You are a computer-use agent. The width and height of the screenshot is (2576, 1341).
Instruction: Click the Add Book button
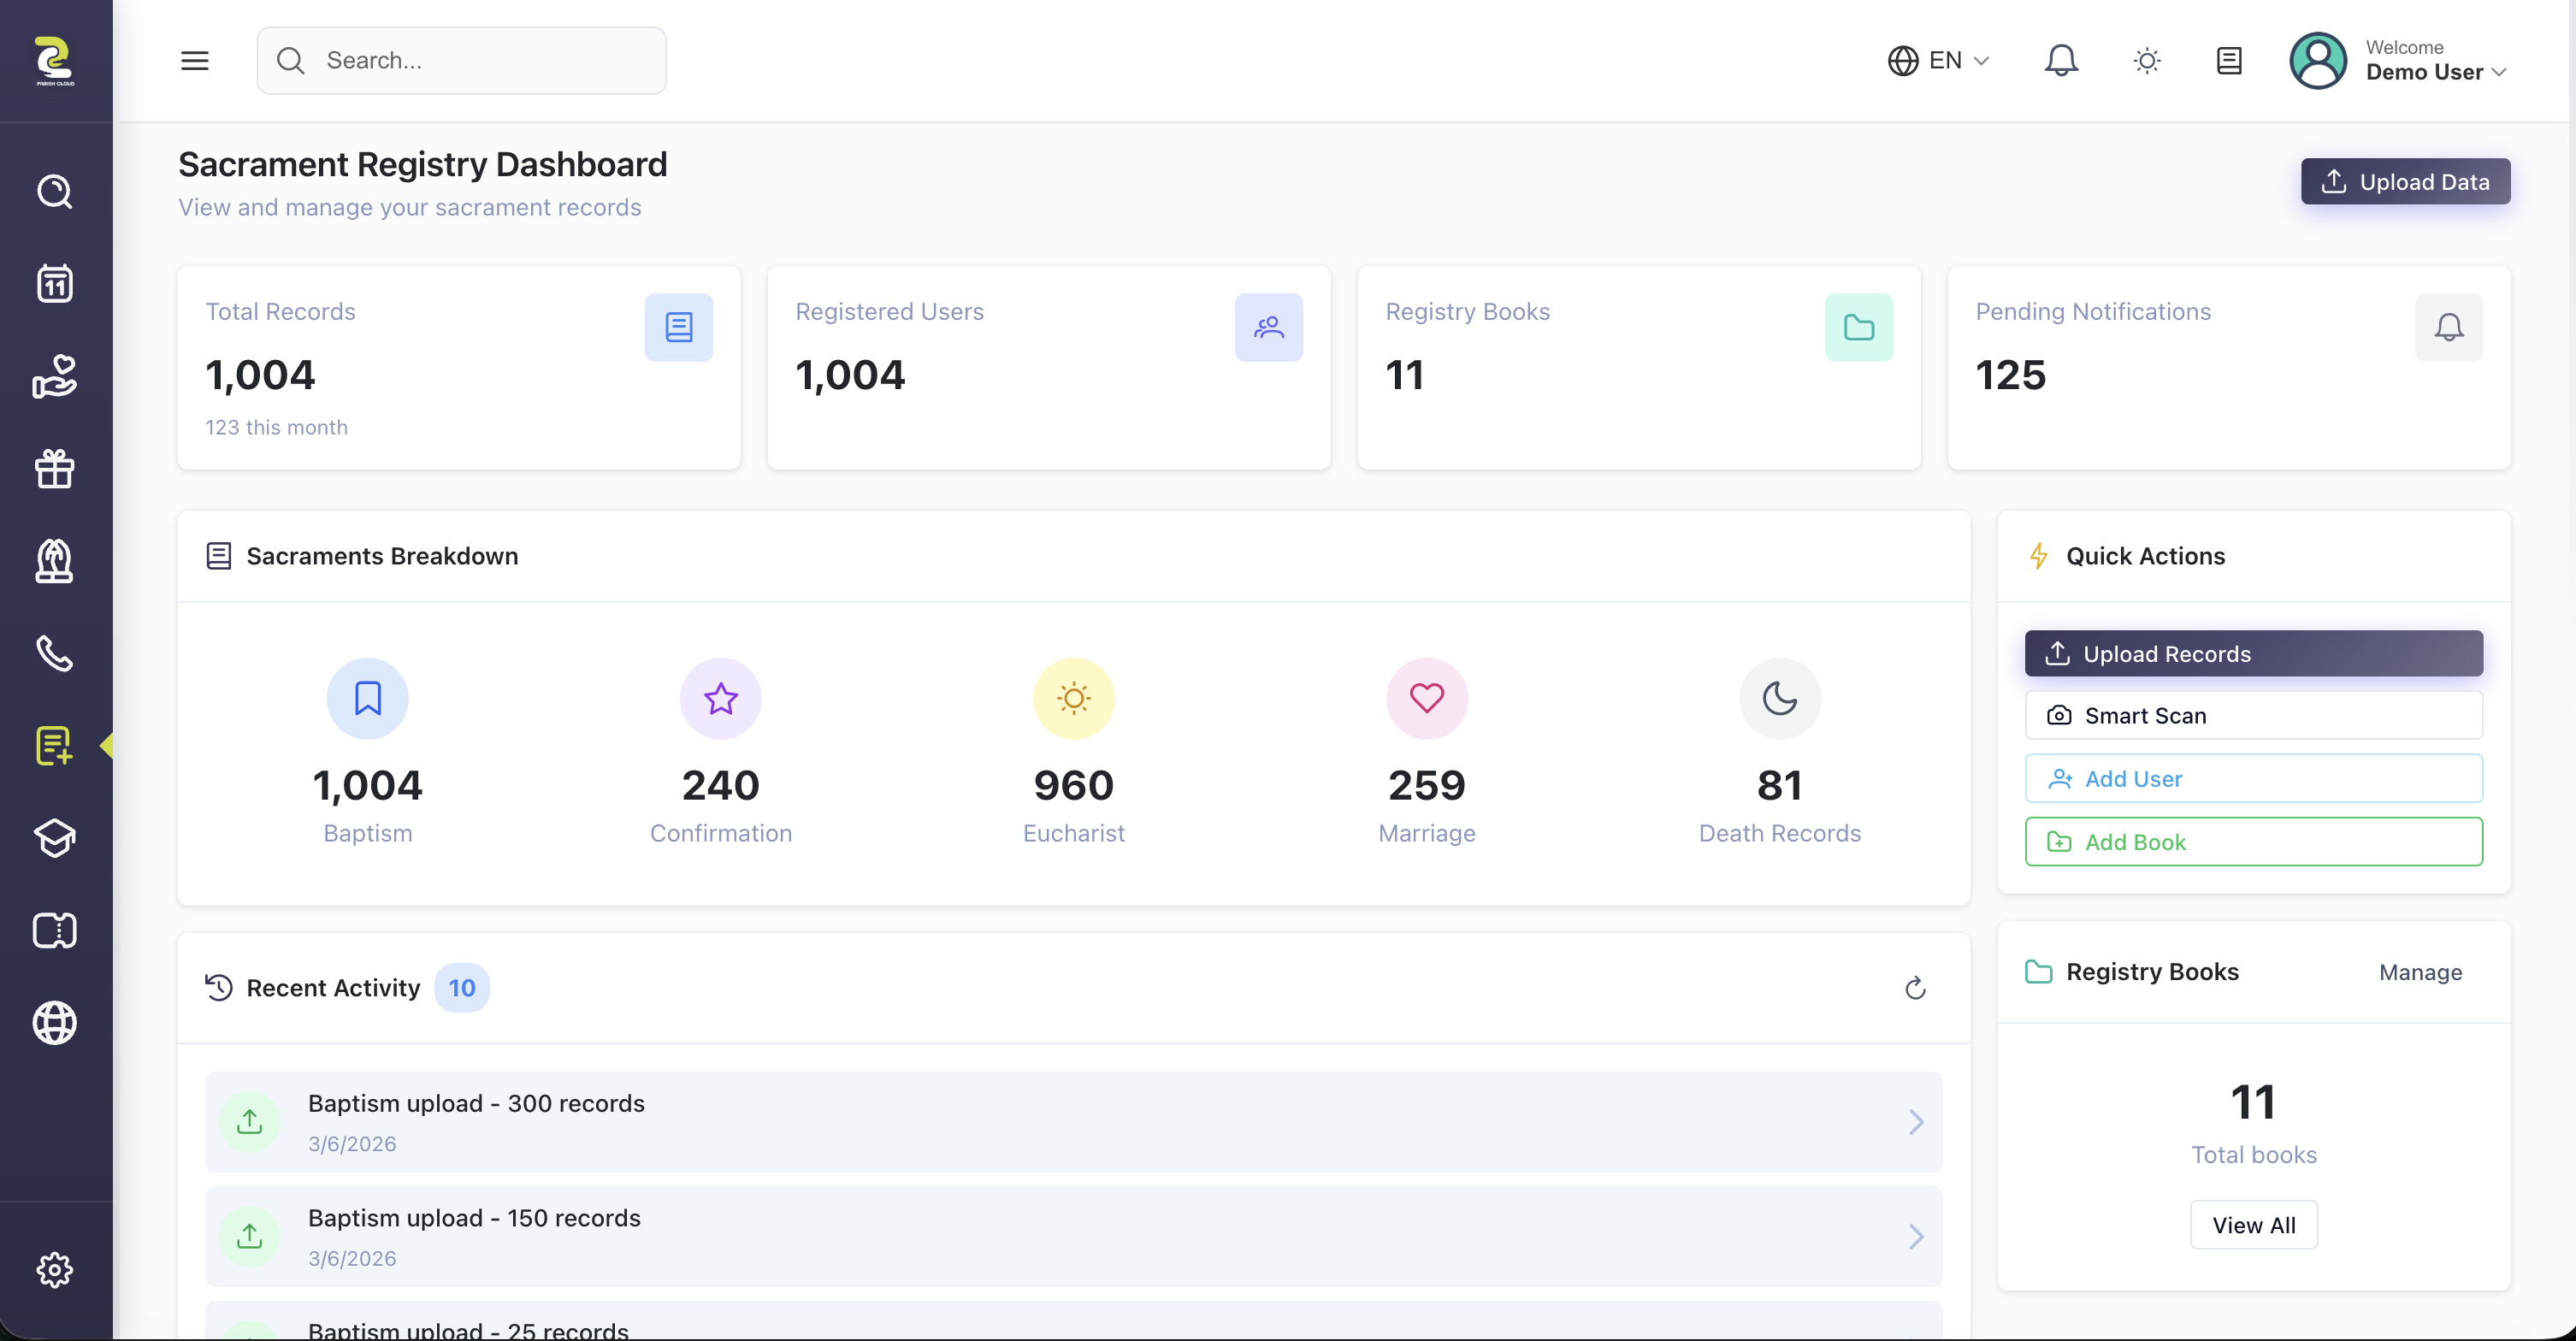point(2253,841)
